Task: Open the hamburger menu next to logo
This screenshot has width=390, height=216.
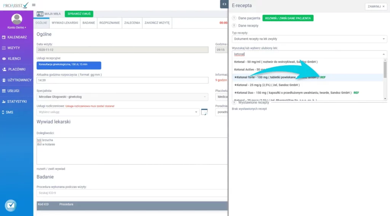Action: point(34,5)
